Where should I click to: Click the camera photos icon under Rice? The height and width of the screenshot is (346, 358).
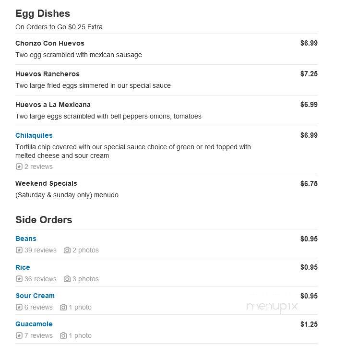tap(67, 279)
